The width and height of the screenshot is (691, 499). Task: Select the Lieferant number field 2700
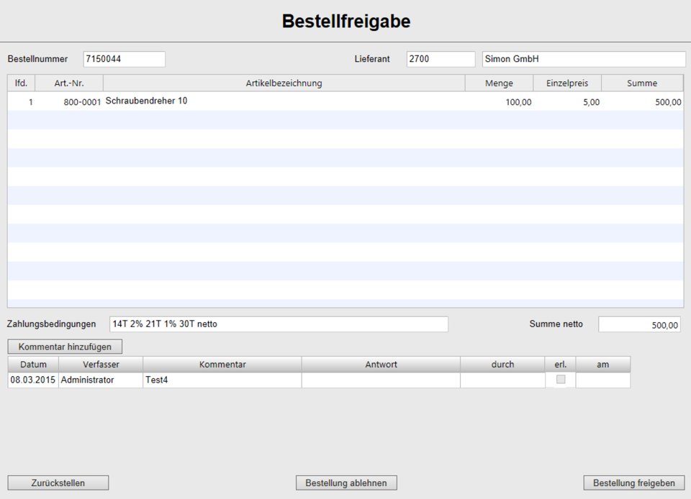441,59
